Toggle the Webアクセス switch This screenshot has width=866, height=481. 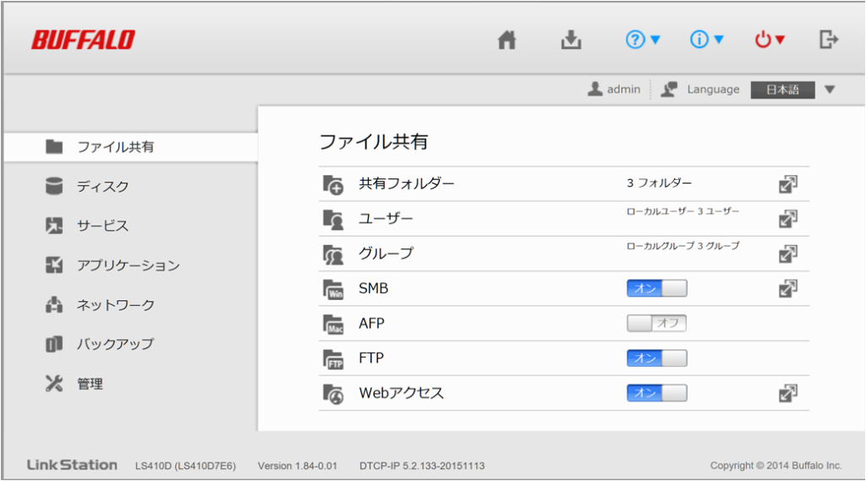(x=656, y=392)
